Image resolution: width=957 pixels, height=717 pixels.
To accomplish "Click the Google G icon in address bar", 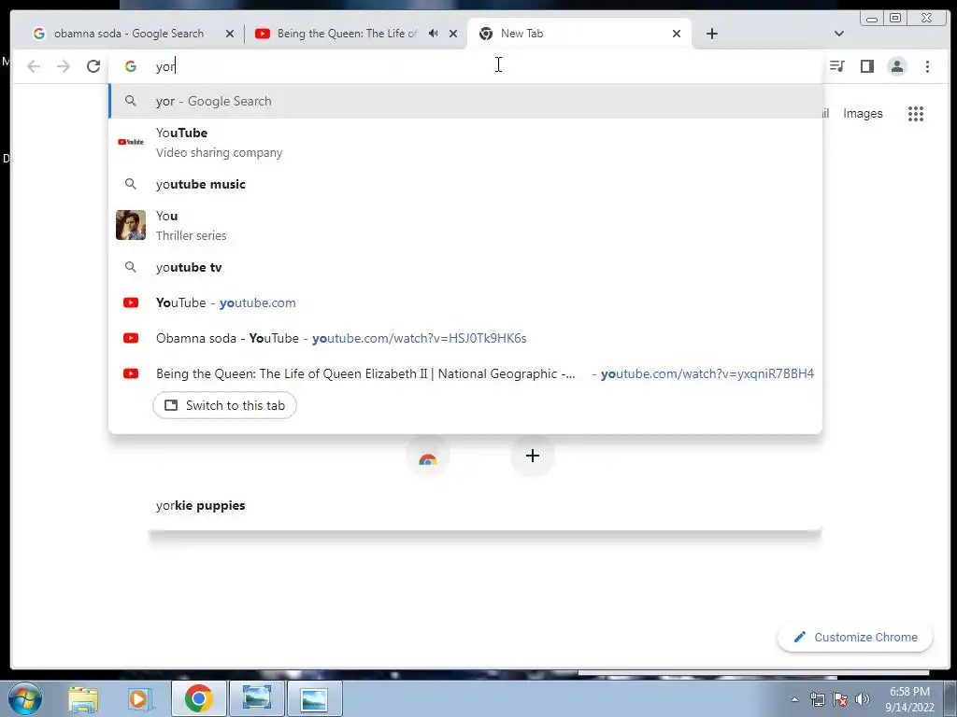I will click(x=131, y=66).
